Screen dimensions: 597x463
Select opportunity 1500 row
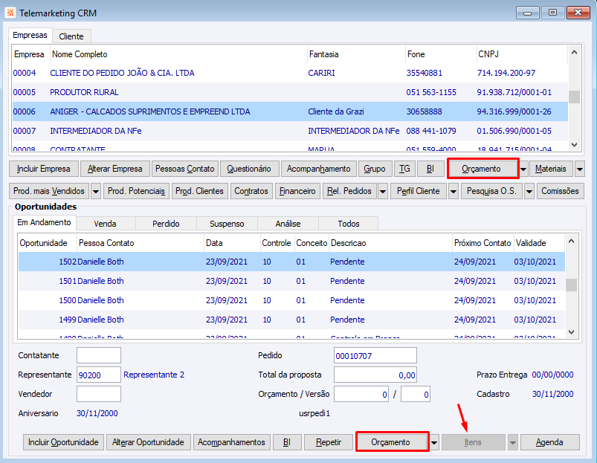click(x=100, y=300)
